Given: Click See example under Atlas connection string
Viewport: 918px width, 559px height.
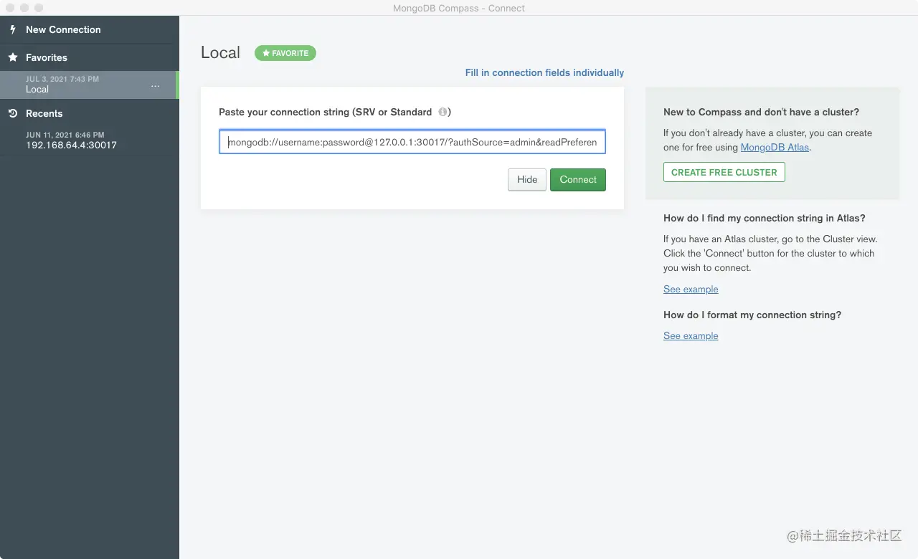Looking at the screenshot, I should click(x=691, y=289).
